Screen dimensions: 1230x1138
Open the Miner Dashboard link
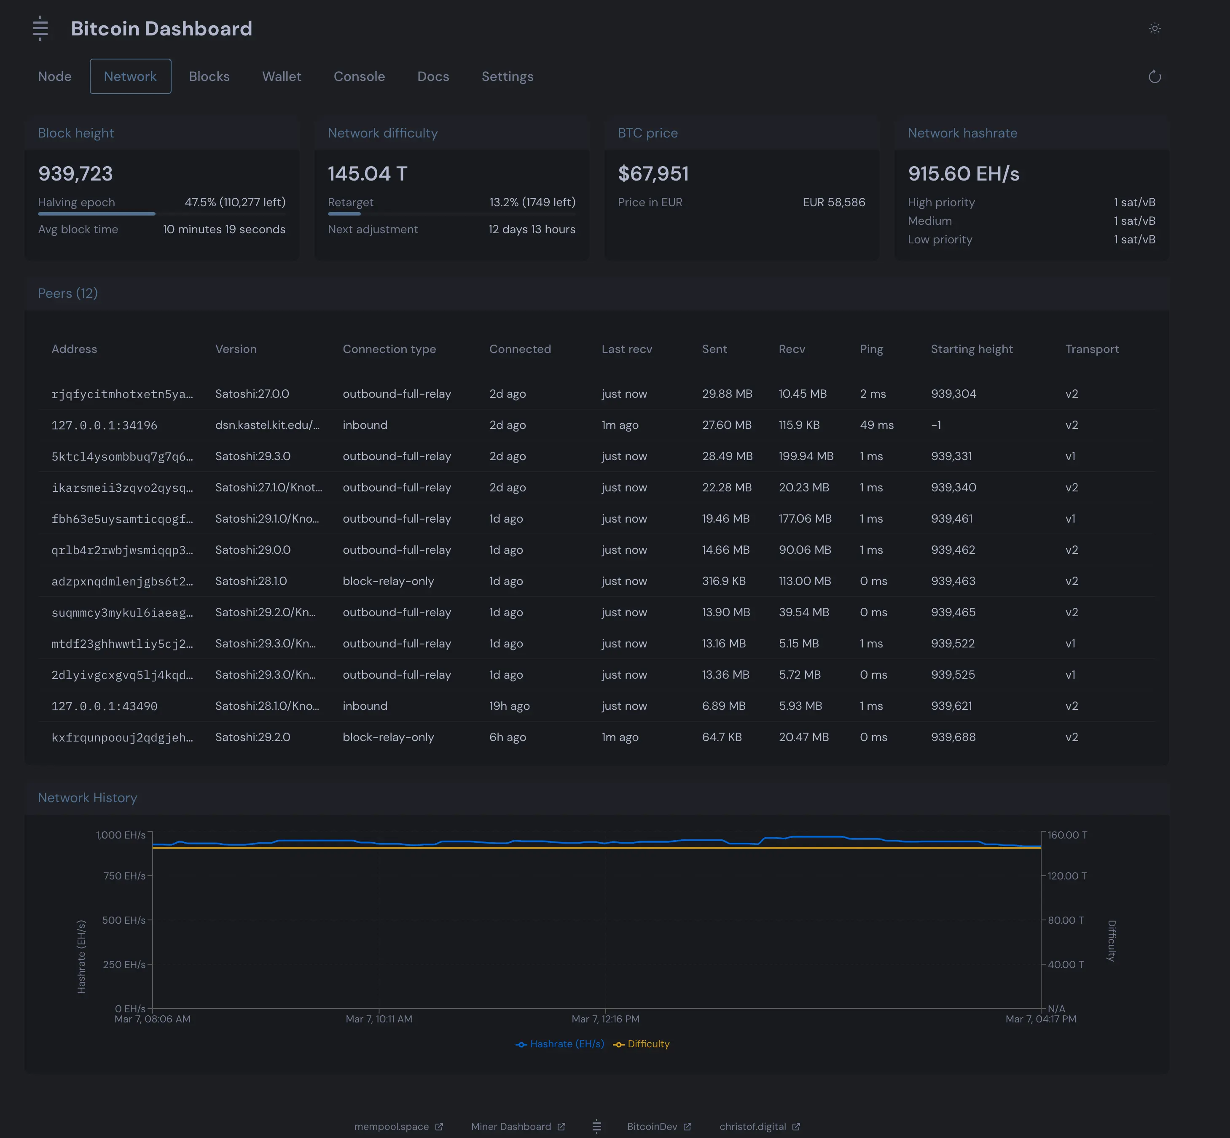click(513, 1126)
